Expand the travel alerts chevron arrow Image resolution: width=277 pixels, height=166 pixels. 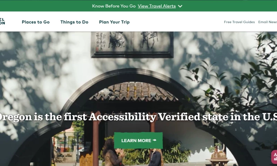pyautogui.click(x=180, y=6)
